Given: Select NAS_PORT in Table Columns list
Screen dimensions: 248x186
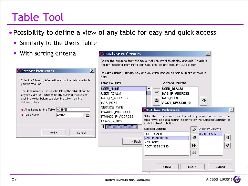Looking at the screenshot, I should [124, 103].
